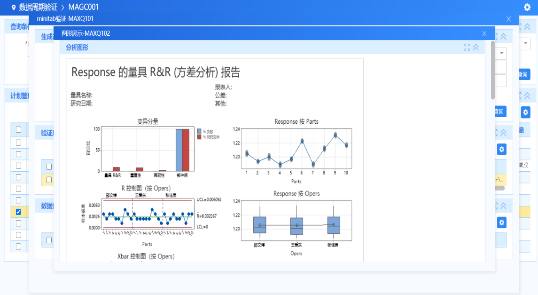Click the 变异分量 bar chart

(148, 150)
